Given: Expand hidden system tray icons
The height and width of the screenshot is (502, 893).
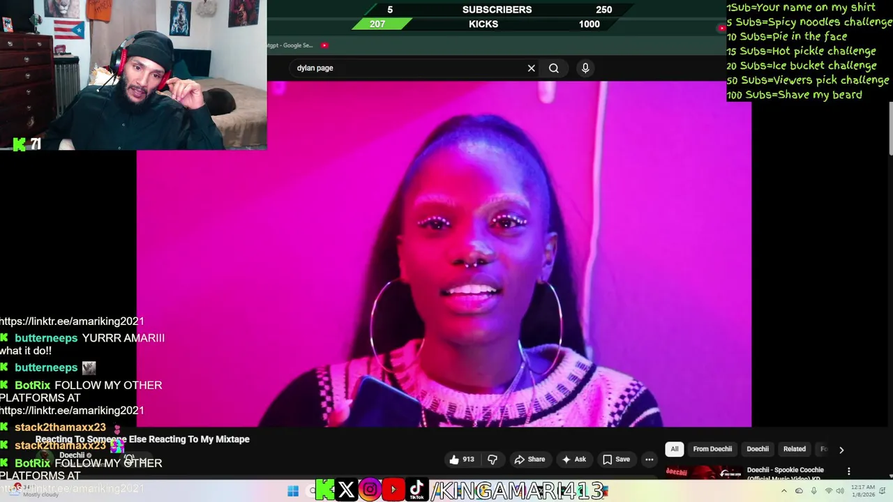Looking at the screenshot, I should coord(783,491).
